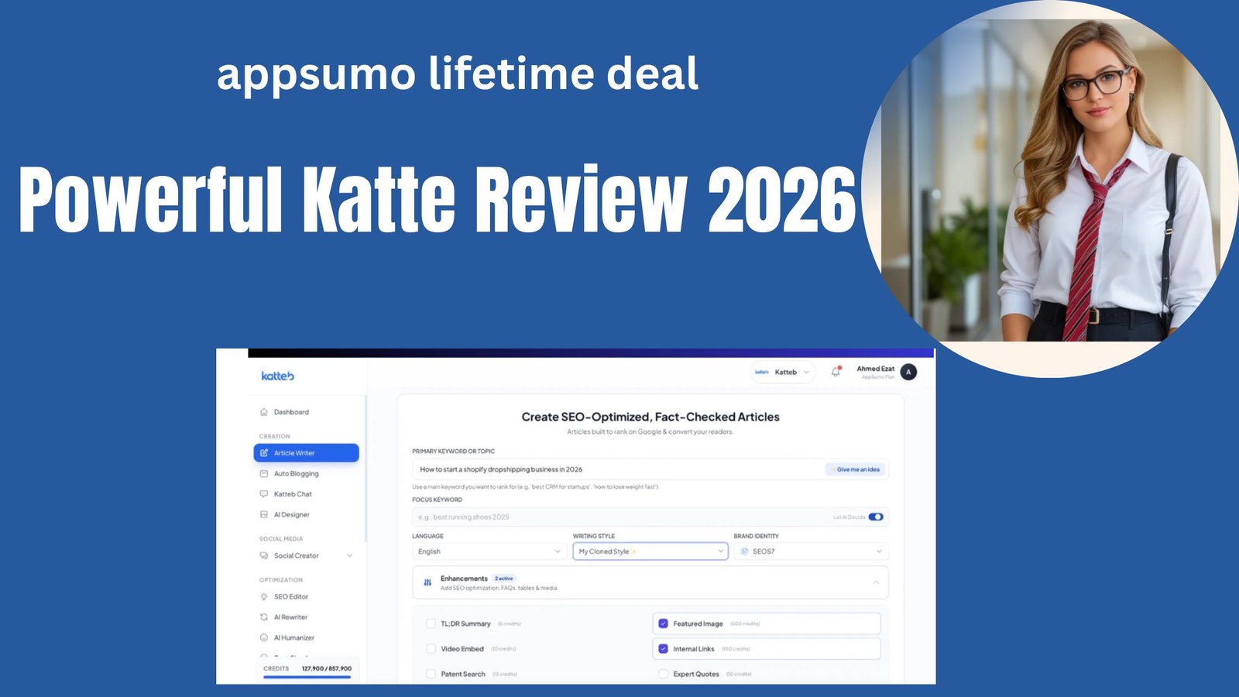Click the credits usage progress bar
This screenshot has width=1239, height=697.
click(x=307, y=677)
